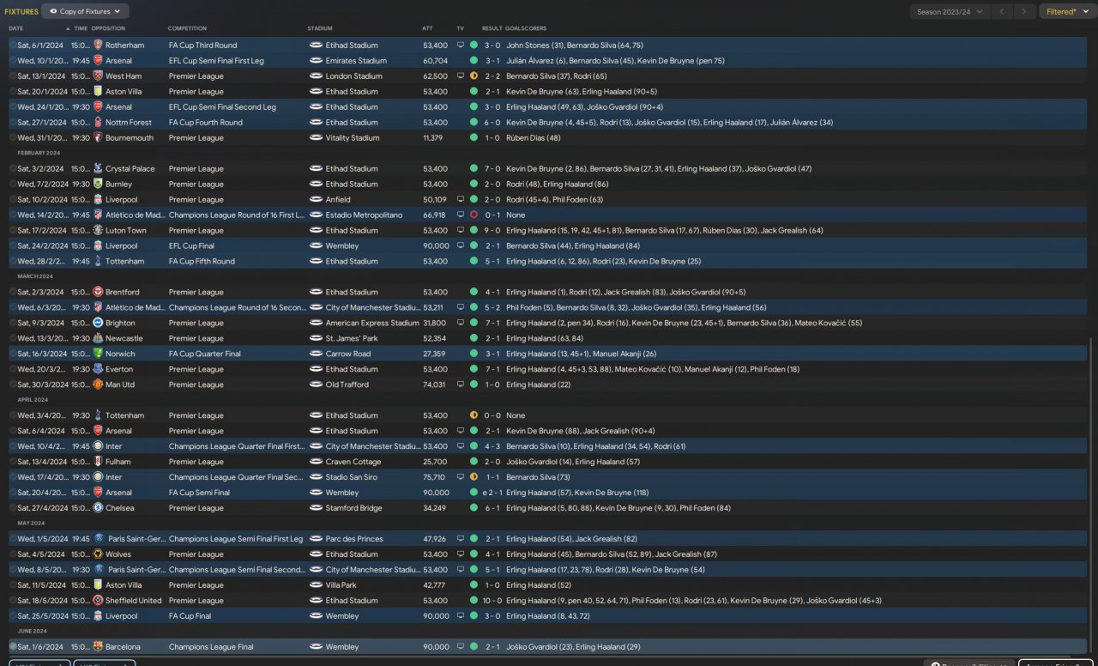Click the Newcastle club crest
The image size is (1098, 666).
pyautogui.click(x=98, y=339)
